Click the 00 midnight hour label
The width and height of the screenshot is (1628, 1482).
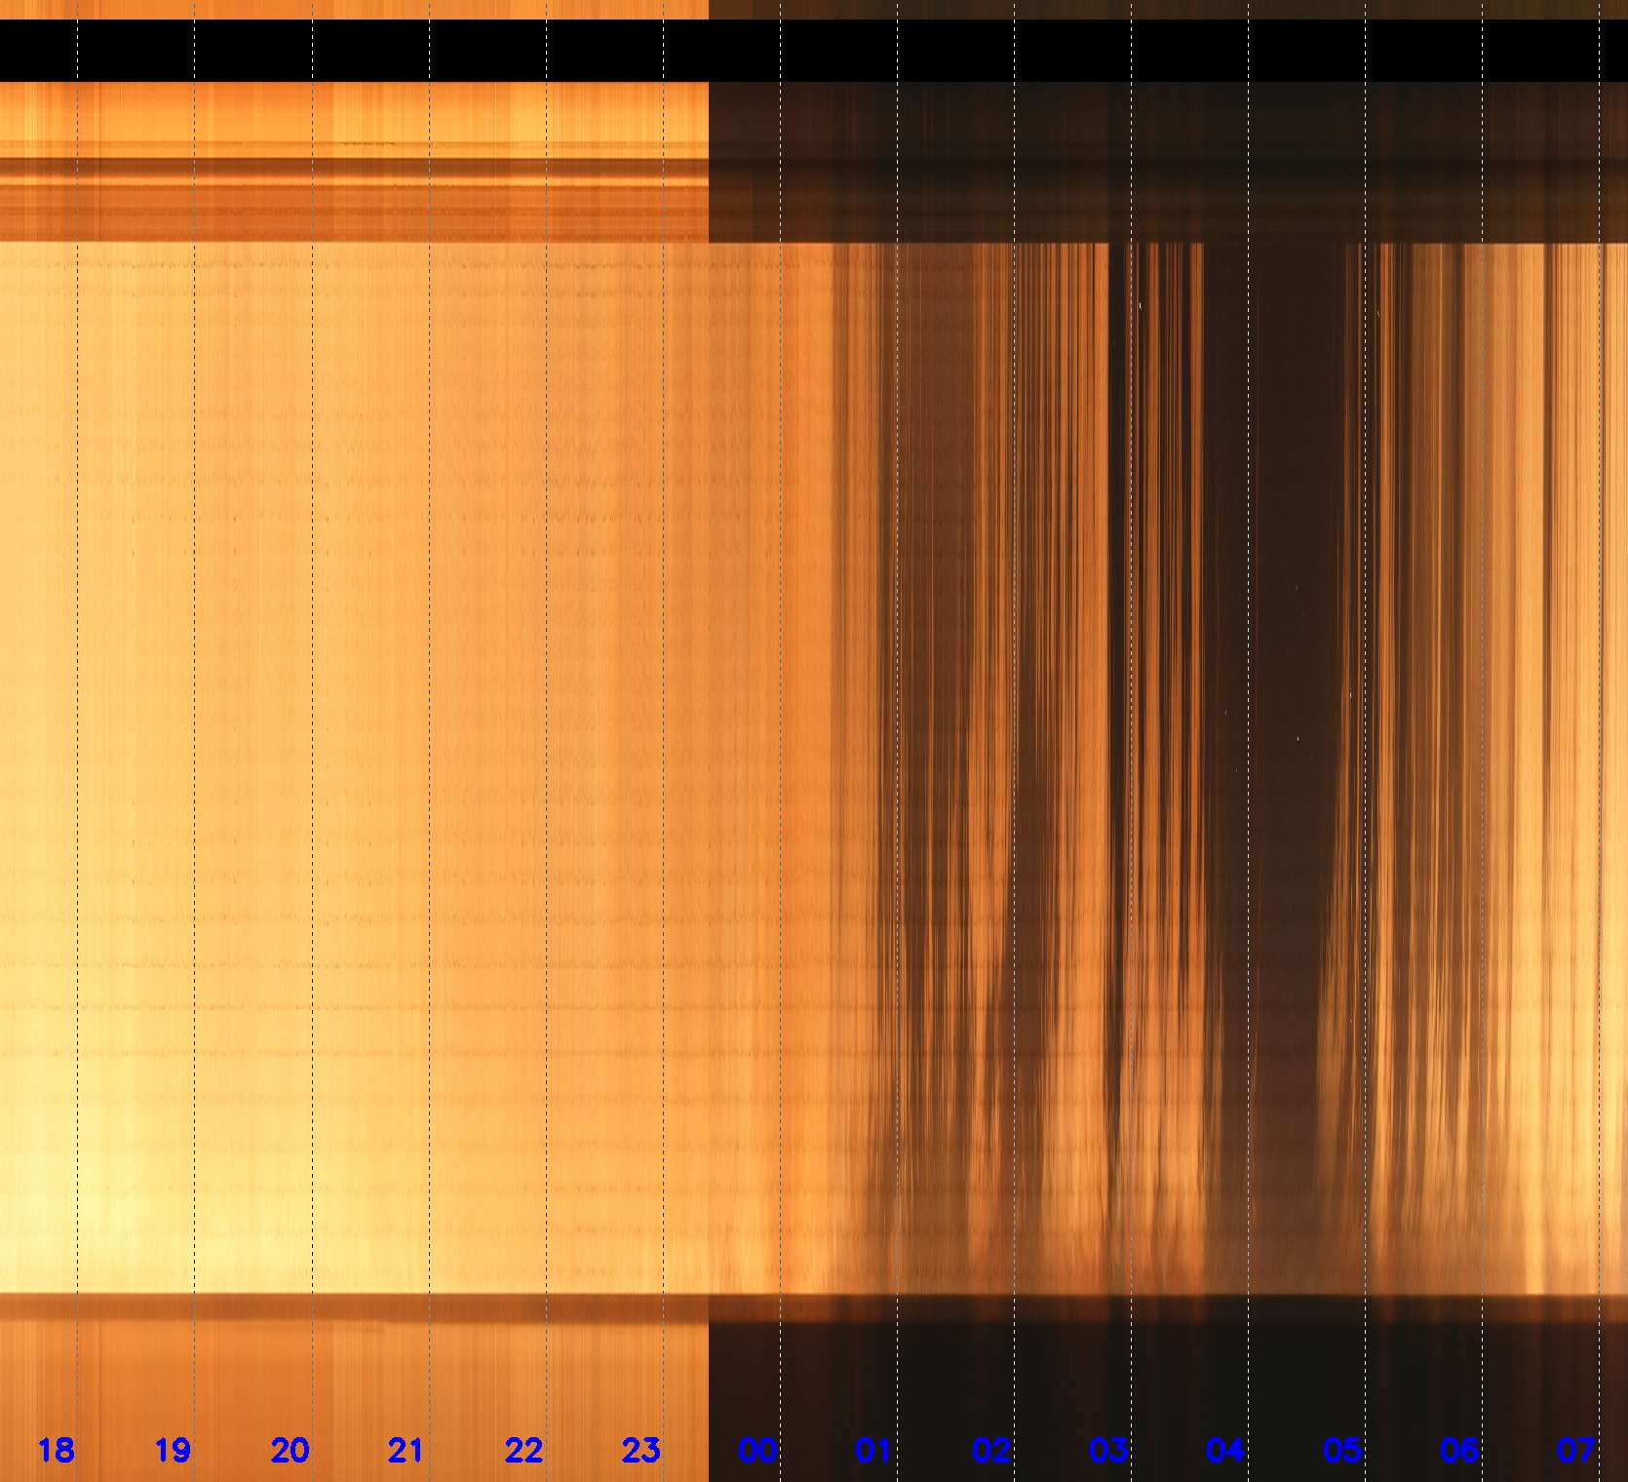click(x=757, y=1450)
